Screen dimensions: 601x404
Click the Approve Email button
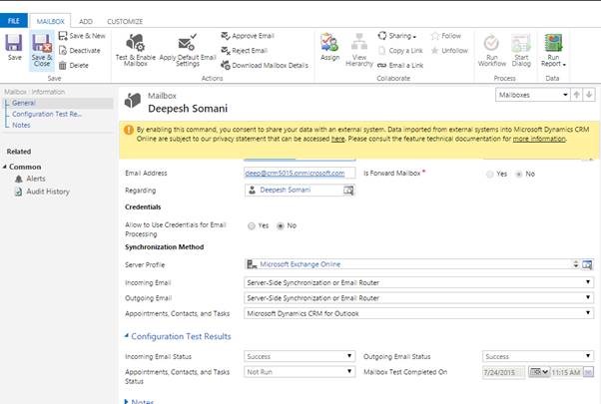click(252, 36)
